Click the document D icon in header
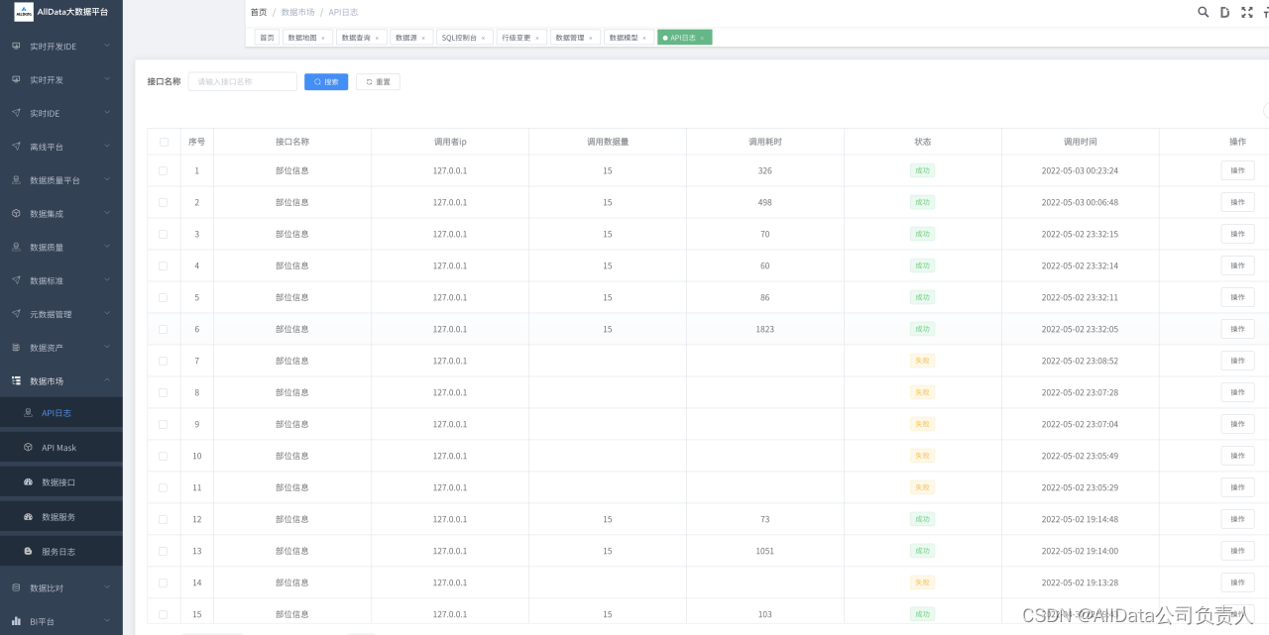 coord(1225,12)
